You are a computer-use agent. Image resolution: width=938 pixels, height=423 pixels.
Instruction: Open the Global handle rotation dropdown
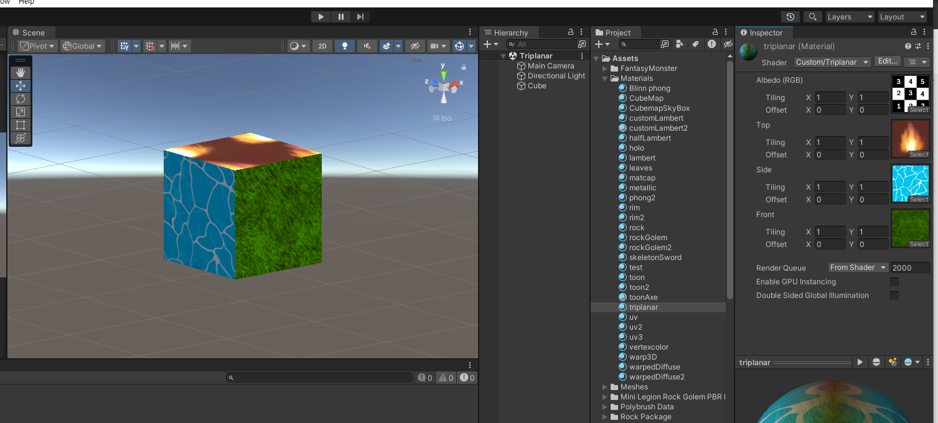(x=83, y=46)
